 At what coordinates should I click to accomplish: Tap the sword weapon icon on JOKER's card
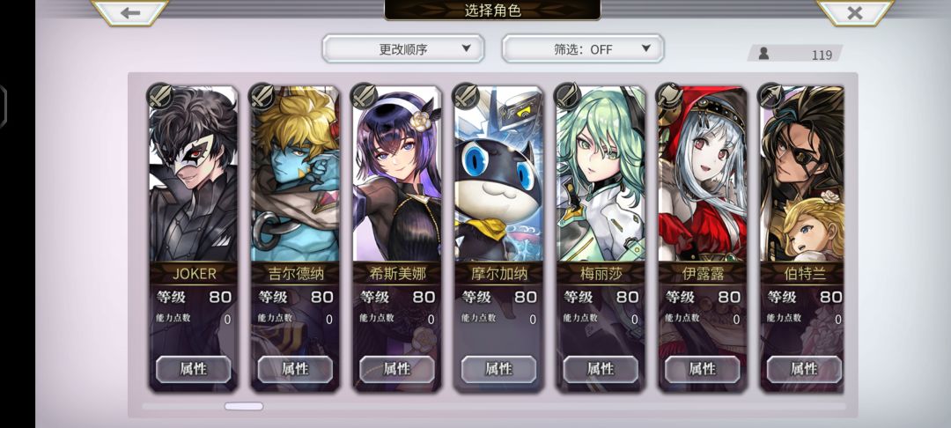pyautogui.click(x=160, y=96)
